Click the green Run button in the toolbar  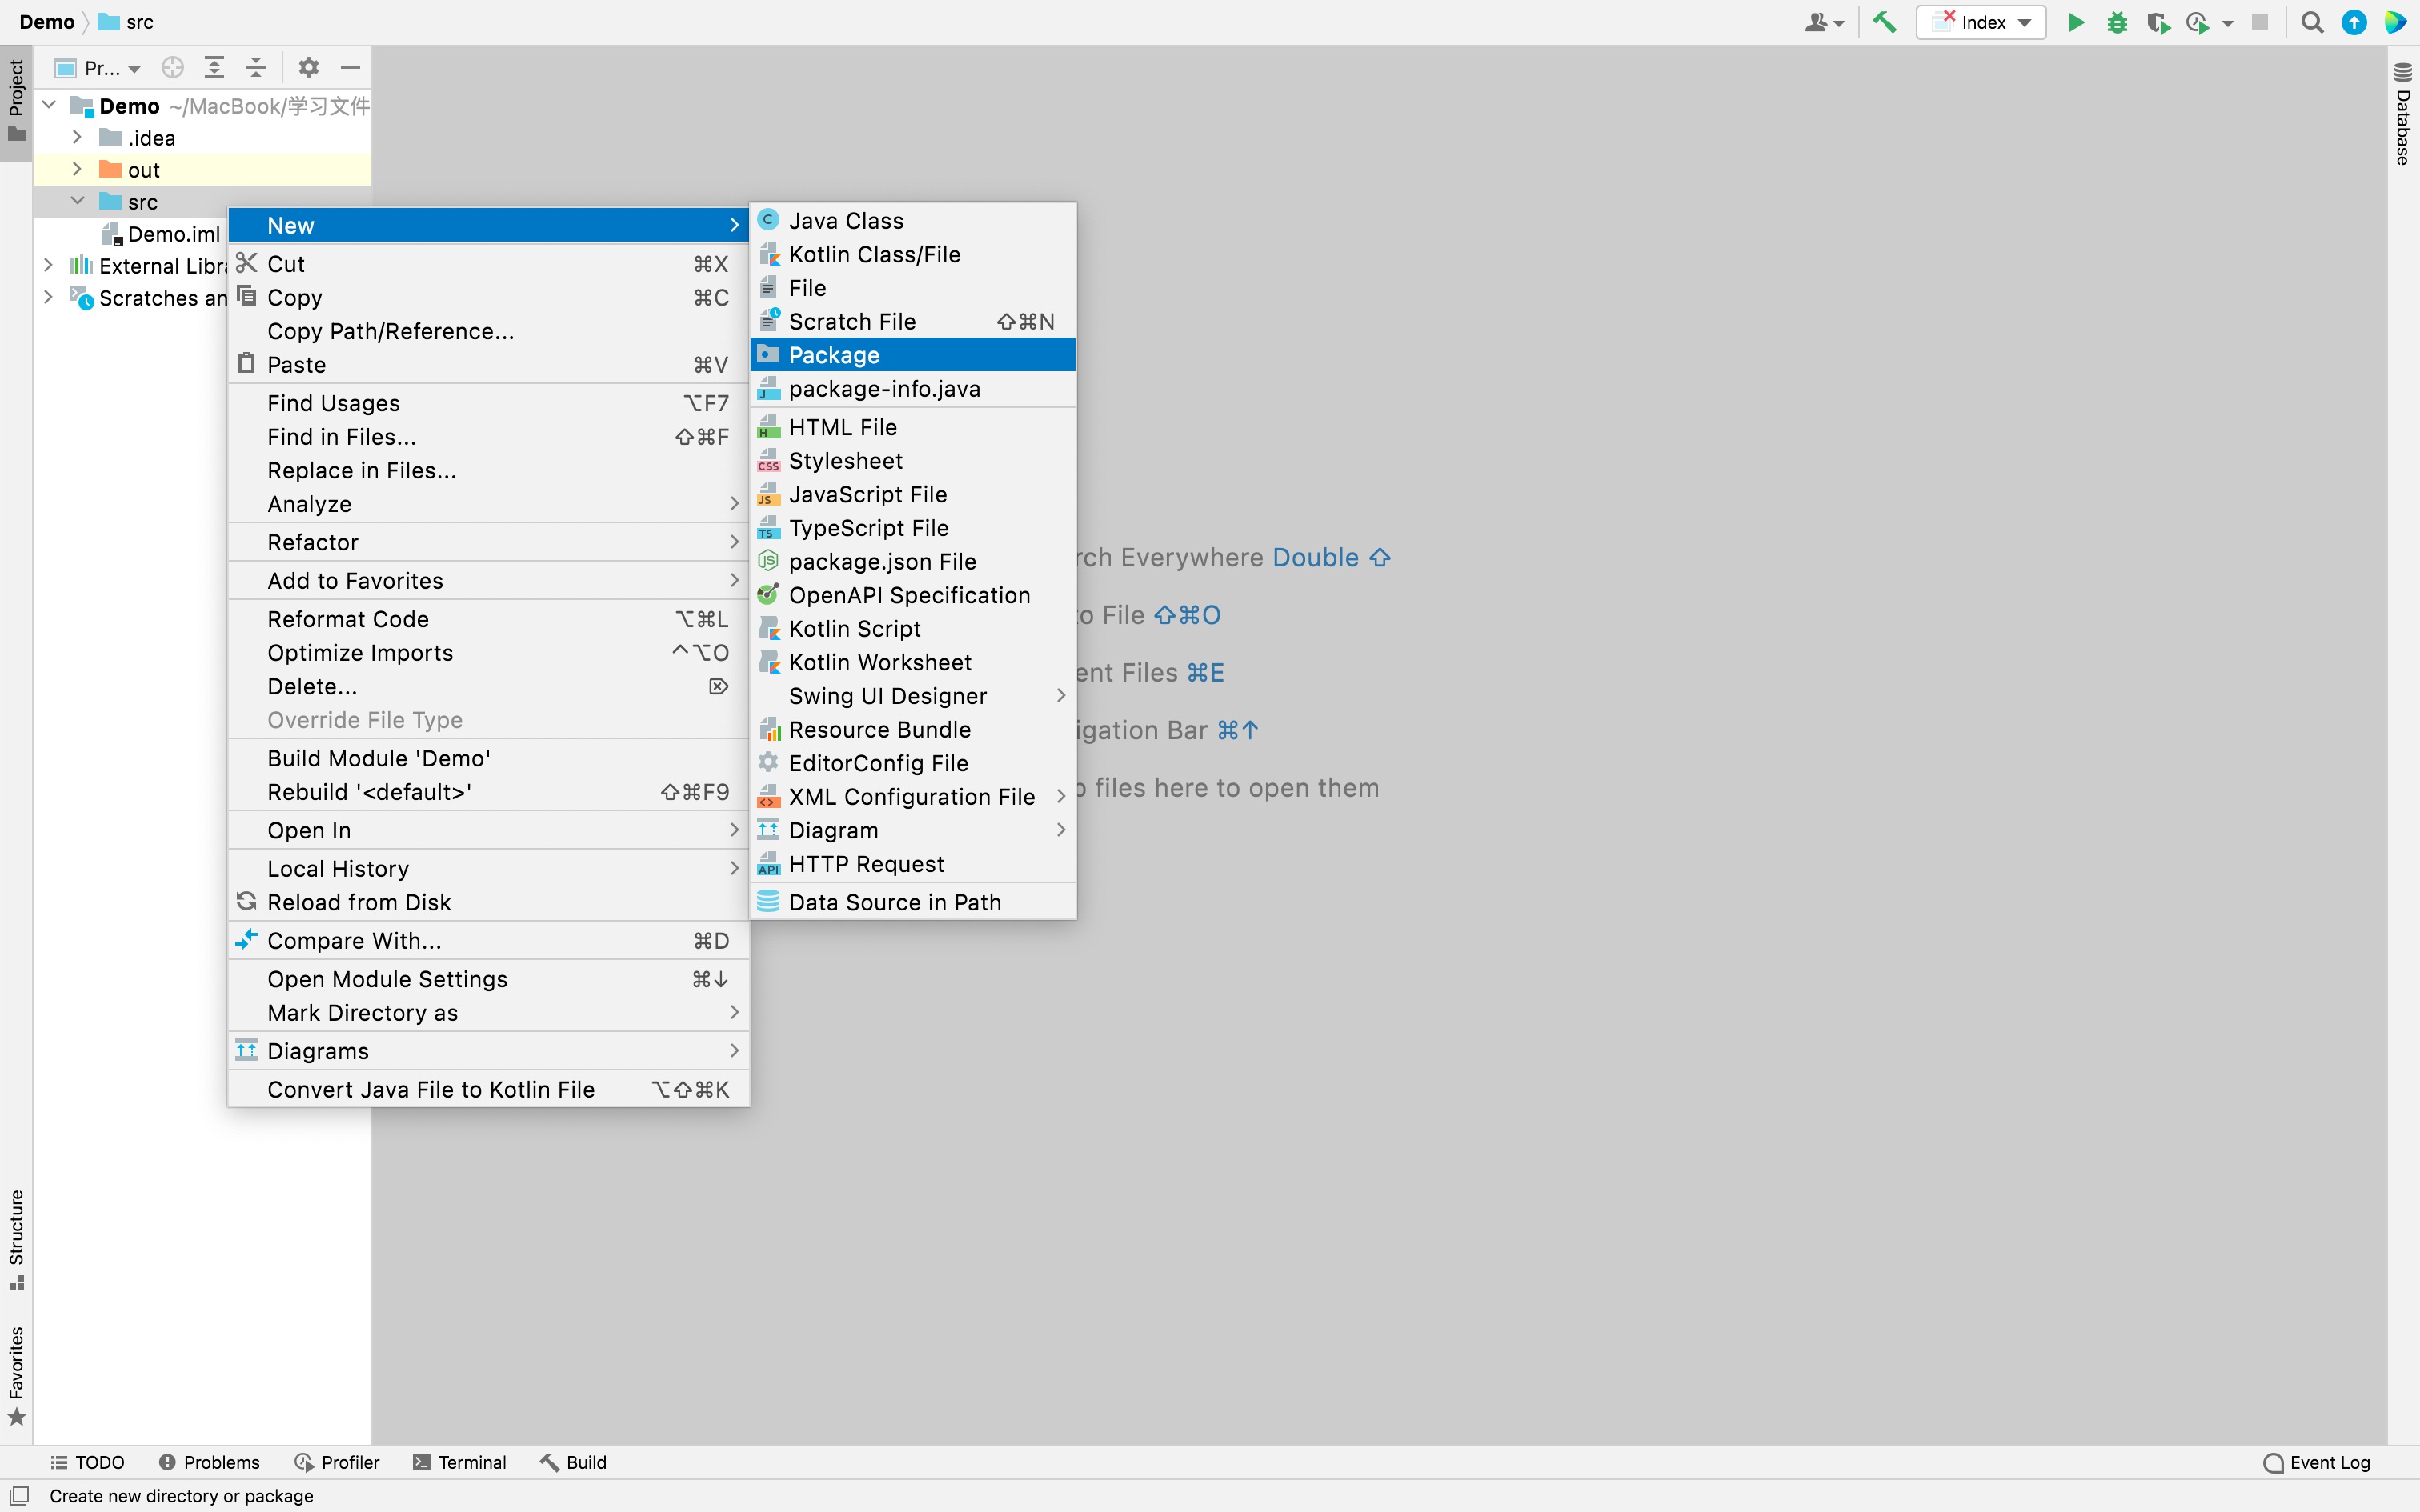tap(2076, 22)
